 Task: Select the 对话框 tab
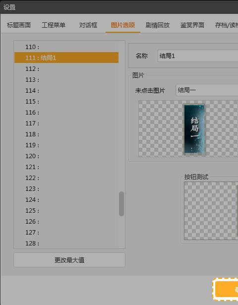[x=88, y=25]
